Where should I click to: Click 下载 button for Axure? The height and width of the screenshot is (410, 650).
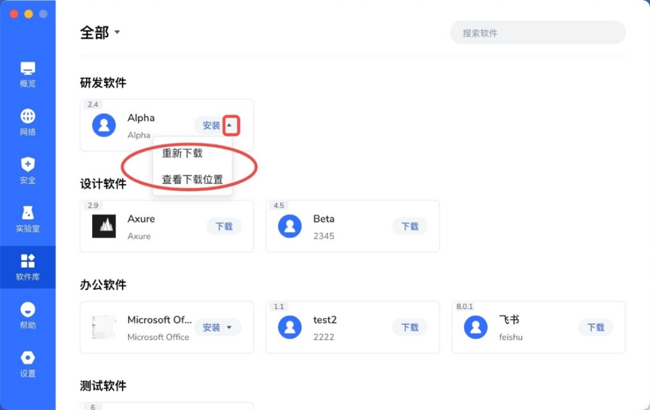point(224,226)
